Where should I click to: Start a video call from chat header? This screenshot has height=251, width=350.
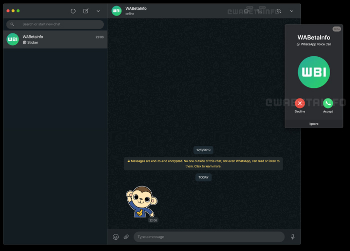pyautogui.click(x=247, y=11)
